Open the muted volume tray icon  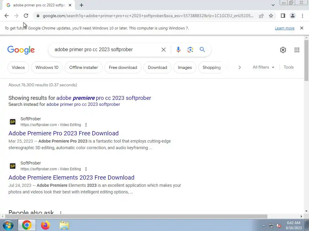(x=279, y=226)
